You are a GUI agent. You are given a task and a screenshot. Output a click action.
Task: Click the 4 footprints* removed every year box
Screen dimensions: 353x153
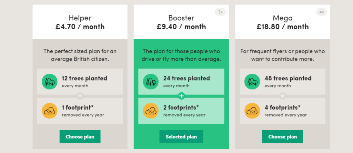[283, 111]
